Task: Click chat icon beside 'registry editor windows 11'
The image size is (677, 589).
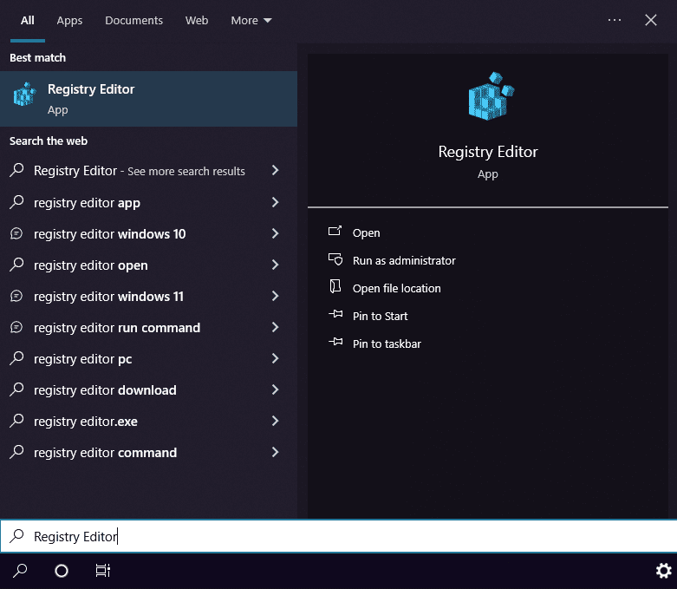Action: coord(16,296)
